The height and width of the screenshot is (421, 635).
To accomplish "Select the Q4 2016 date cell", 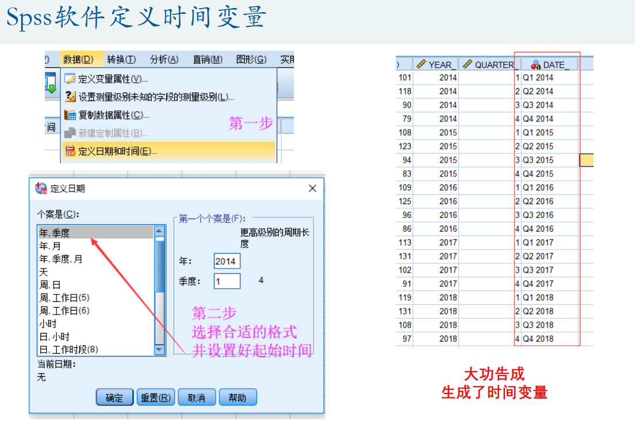I will pos(549,229).
